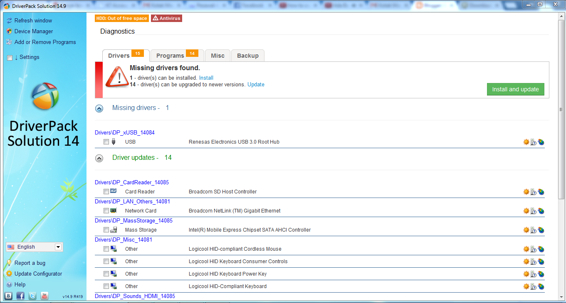
Task: Click the orange gear icon in the Renesas USB row
Action: point(526,142)
